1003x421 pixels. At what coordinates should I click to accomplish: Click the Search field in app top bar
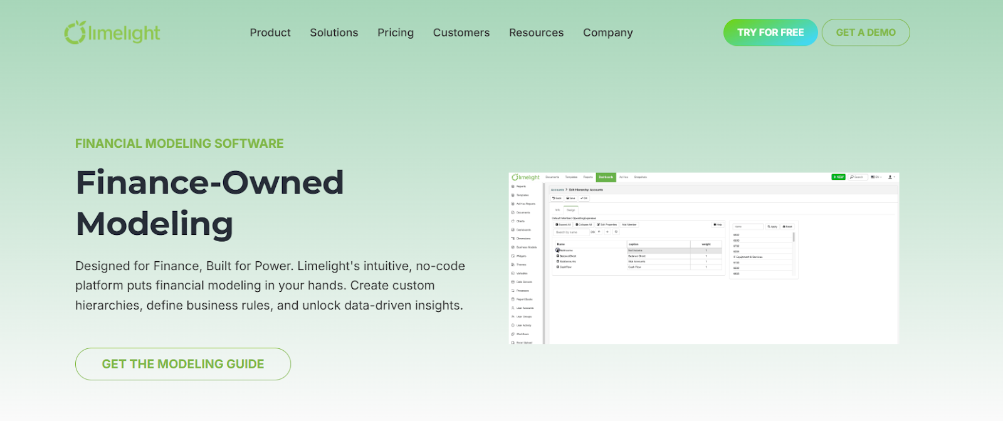click(x=858, y=177)
